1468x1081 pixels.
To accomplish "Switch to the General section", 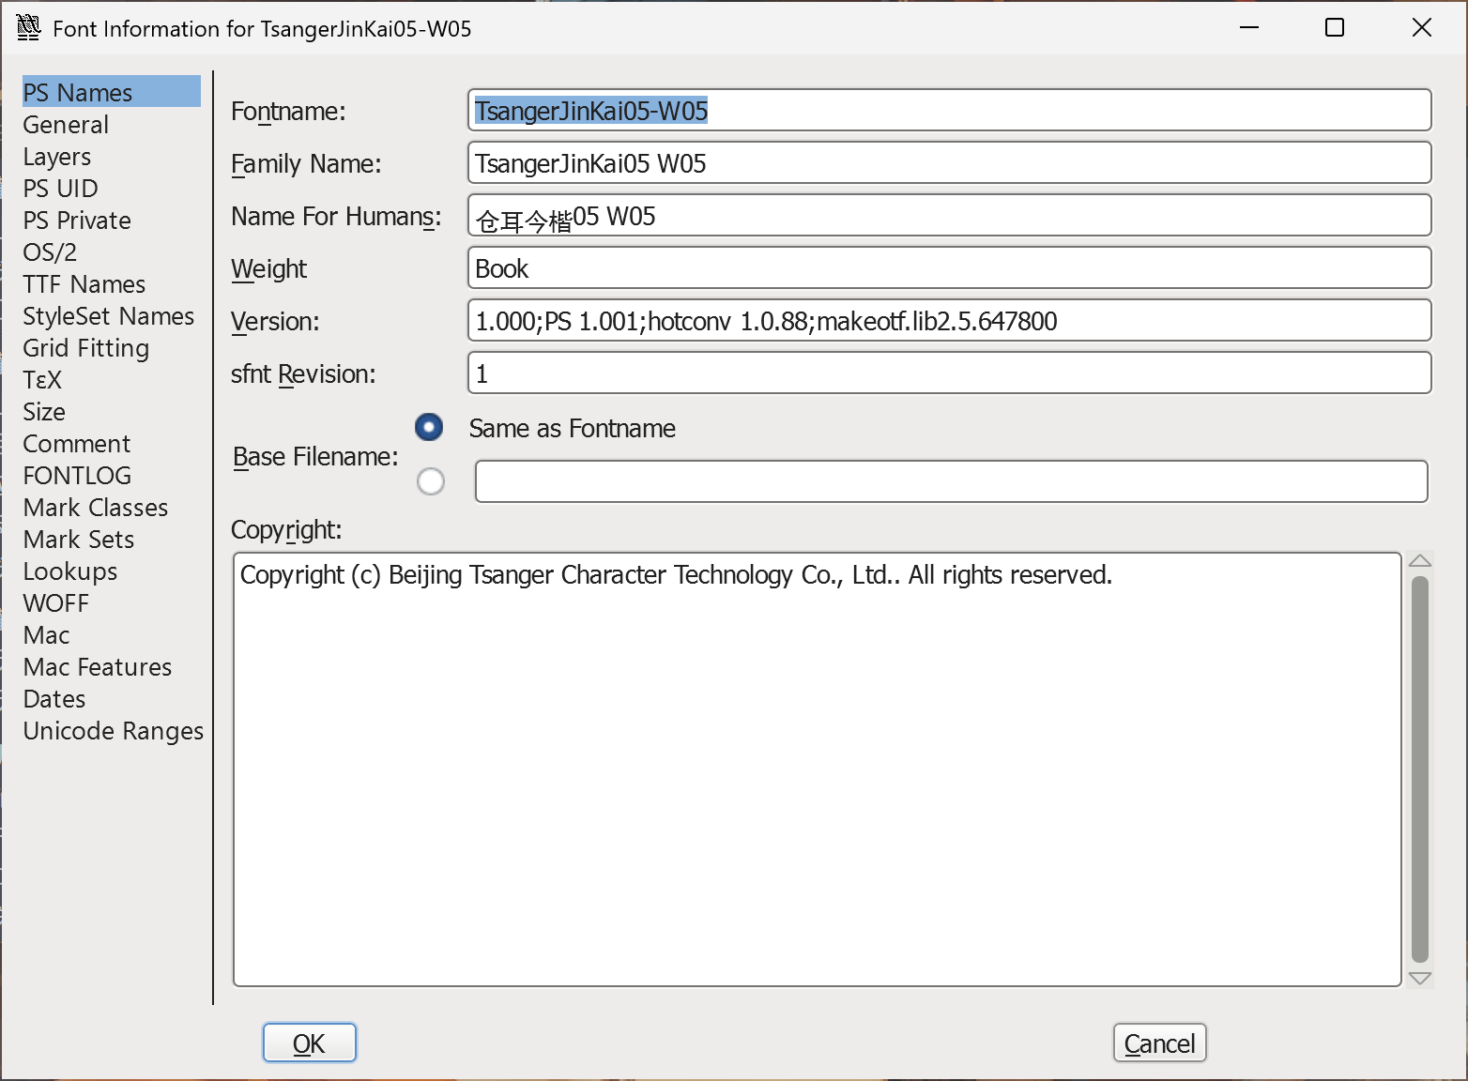I will [x=66, y=125].
